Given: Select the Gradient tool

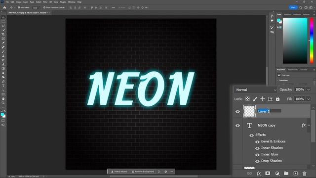Looking at the screenshot, I should click(x=3, y=69).
